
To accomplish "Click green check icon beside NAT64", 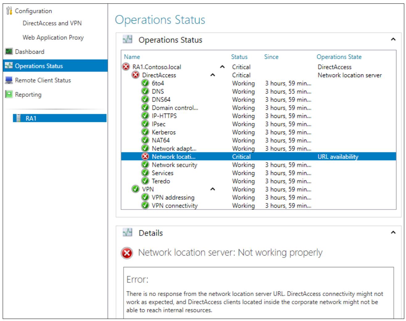I will pyautogui.click(x=145, y=140).
